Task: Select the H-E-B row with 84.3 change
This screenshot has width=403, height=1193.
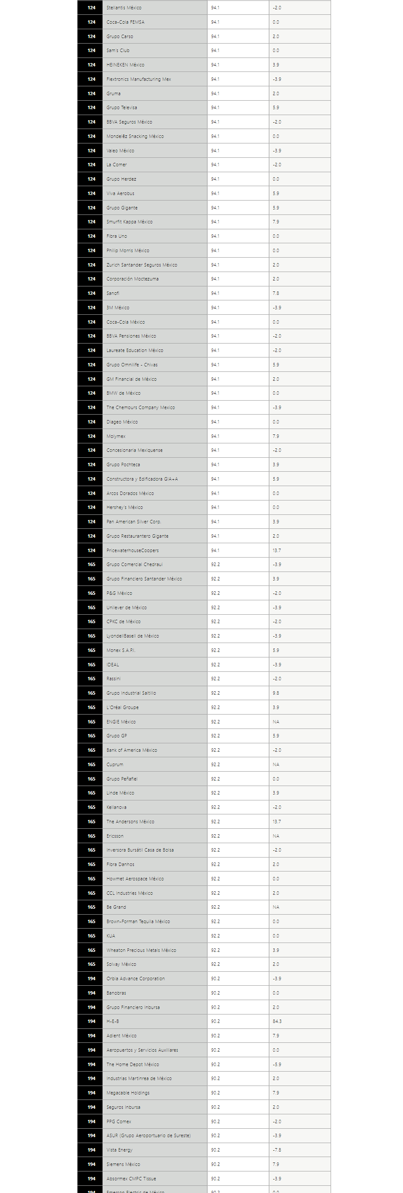Action: point(204,1021)
